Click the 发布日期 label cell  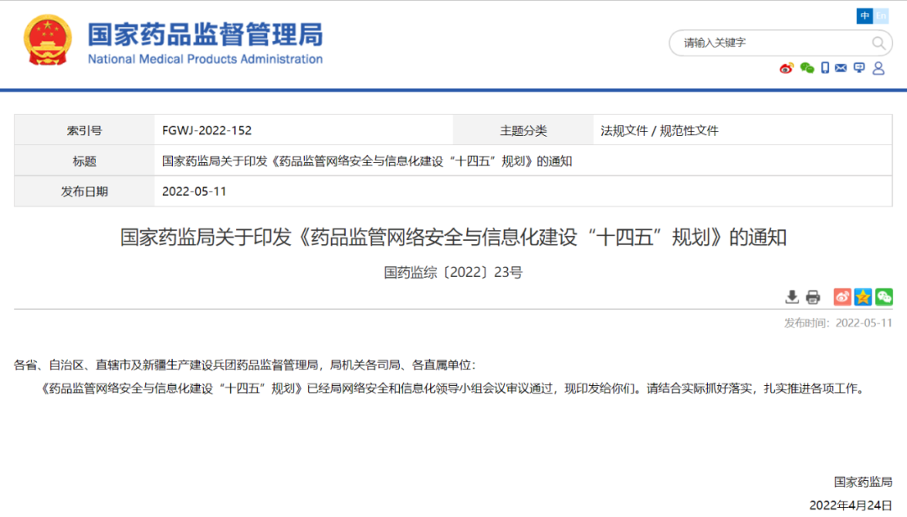pos(85,191)
